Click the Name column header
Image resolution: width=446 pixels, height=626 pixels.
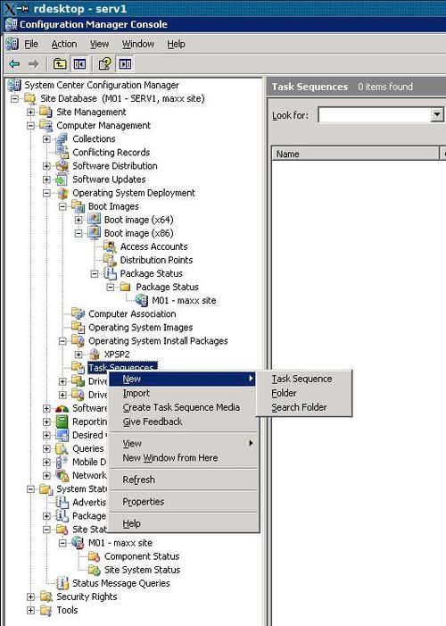[355, 154]
